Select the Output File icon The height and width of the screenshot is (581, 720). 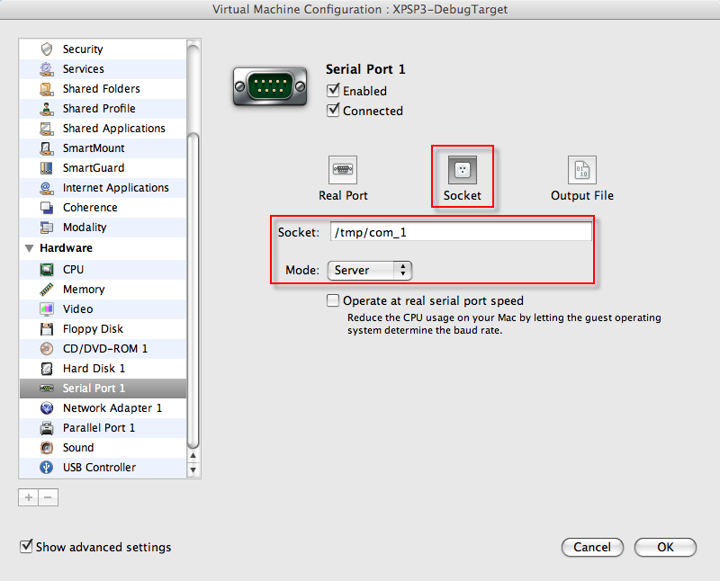[x=582, y=170]
